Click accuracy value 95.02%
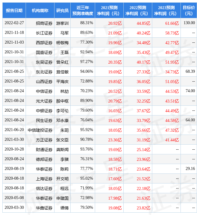 (x=87, y=178)
